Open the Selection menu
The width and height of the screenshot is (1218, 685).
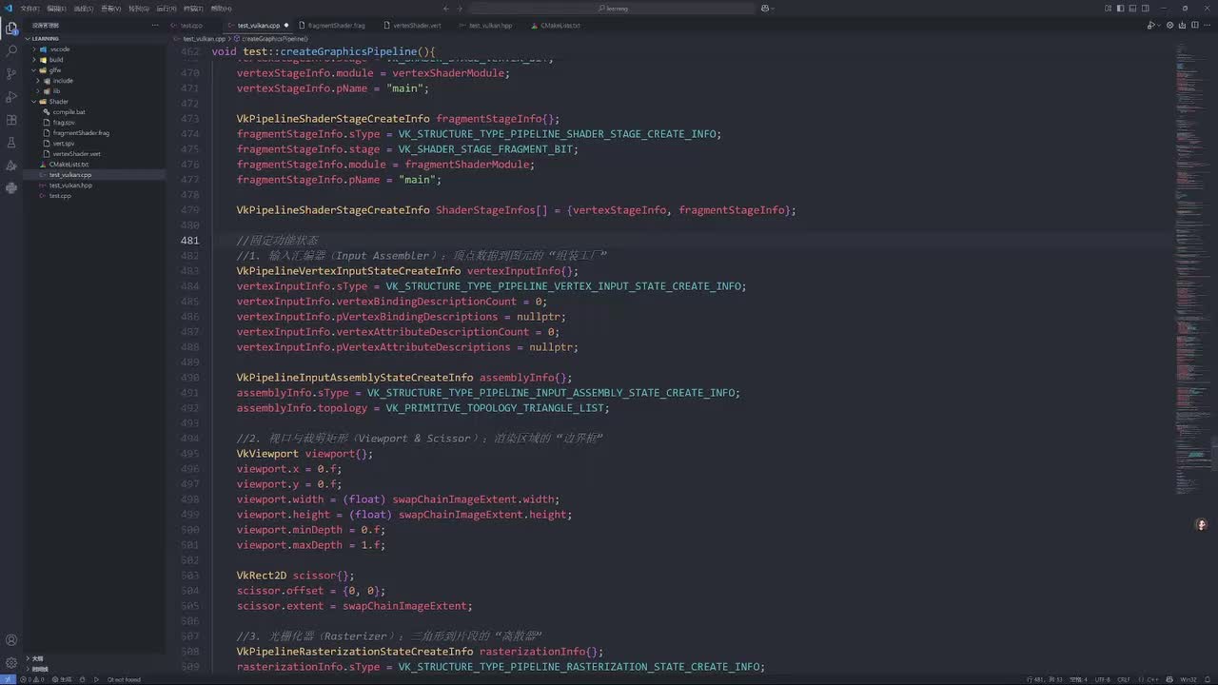pos(84,9)
